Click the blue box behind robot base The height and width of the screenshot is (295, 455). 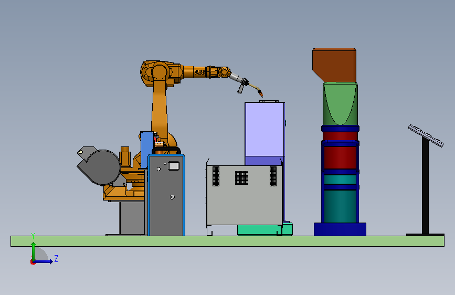pyautogui.click(x=146, y=149)
